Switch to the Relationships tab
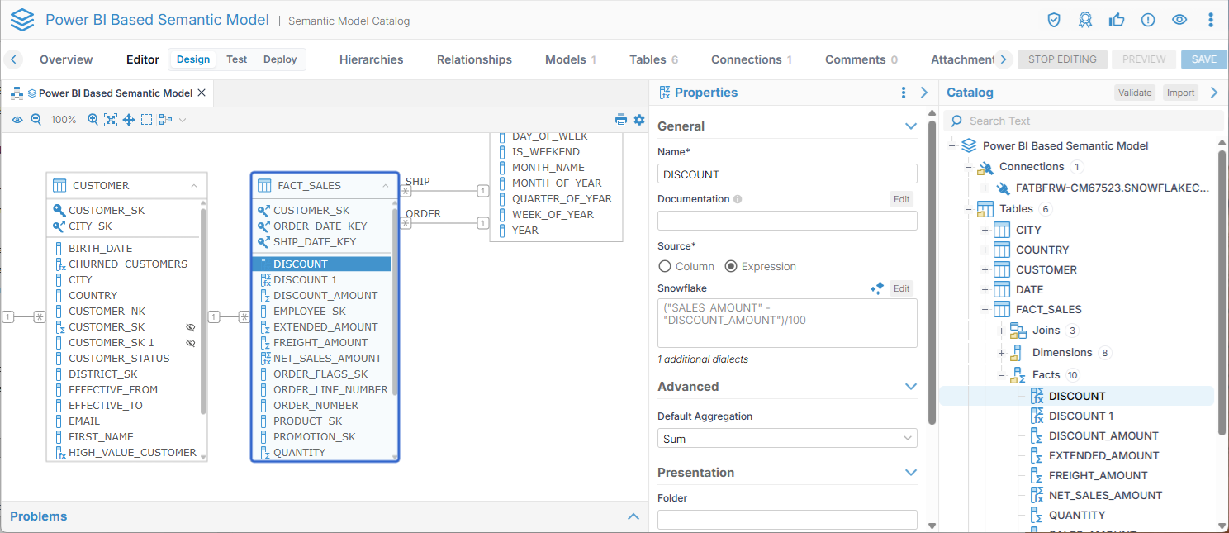 [x=474, y=59]
